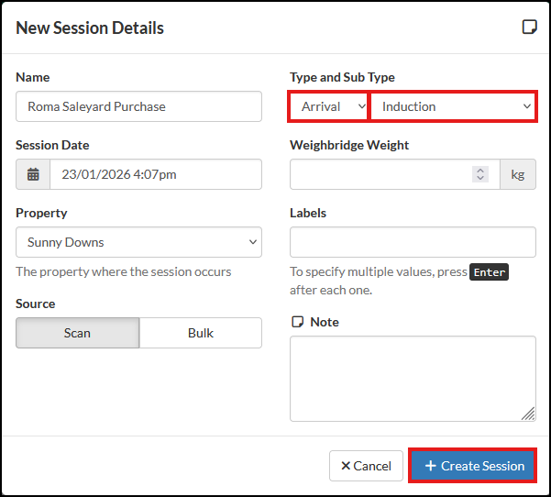Expand the Induction sub type dropdown

(x=453, y=106)
